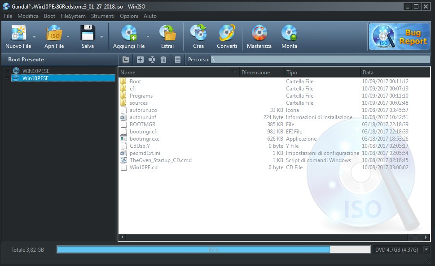Click the 87% capacity progress bar

click(x=214, y=250)
